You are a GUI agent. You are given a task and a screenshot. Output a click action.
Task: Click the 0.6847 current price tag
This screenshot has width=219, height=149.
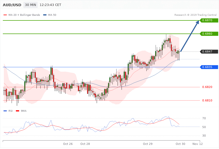point(209,51)
